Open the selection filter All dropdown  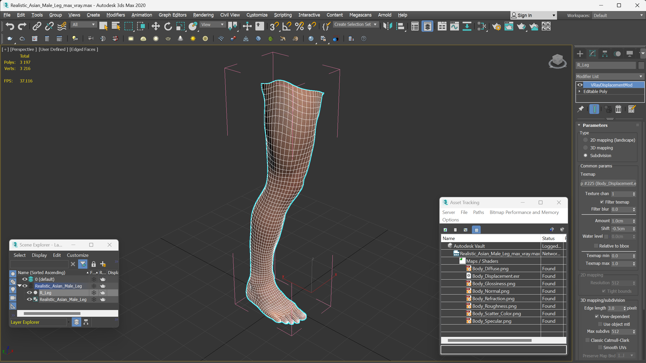(84, 25)
